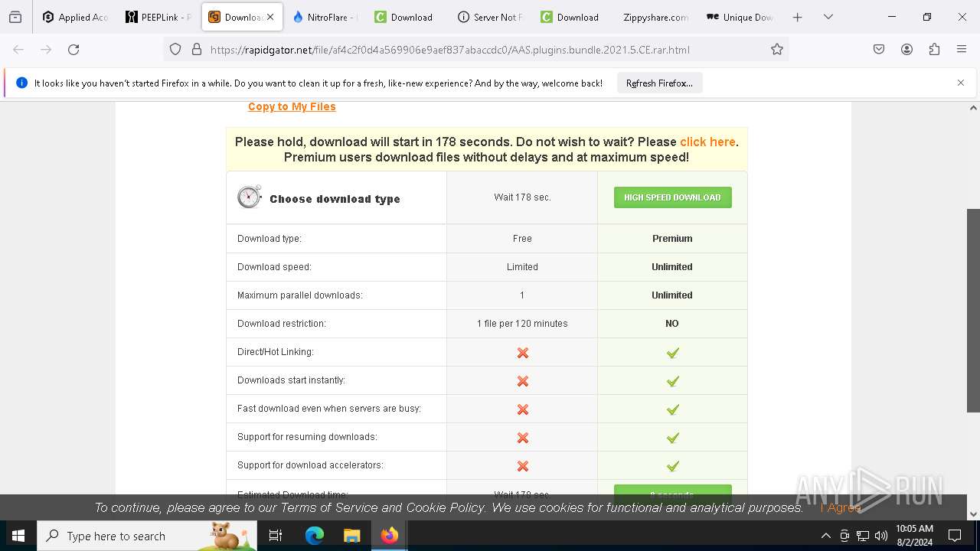Image resolution: width=980 pixels, height=551 pixels.
Task: Launch Microsoft Edge from the taskbar
Action: pyautogui.click(x=315, y=536)
